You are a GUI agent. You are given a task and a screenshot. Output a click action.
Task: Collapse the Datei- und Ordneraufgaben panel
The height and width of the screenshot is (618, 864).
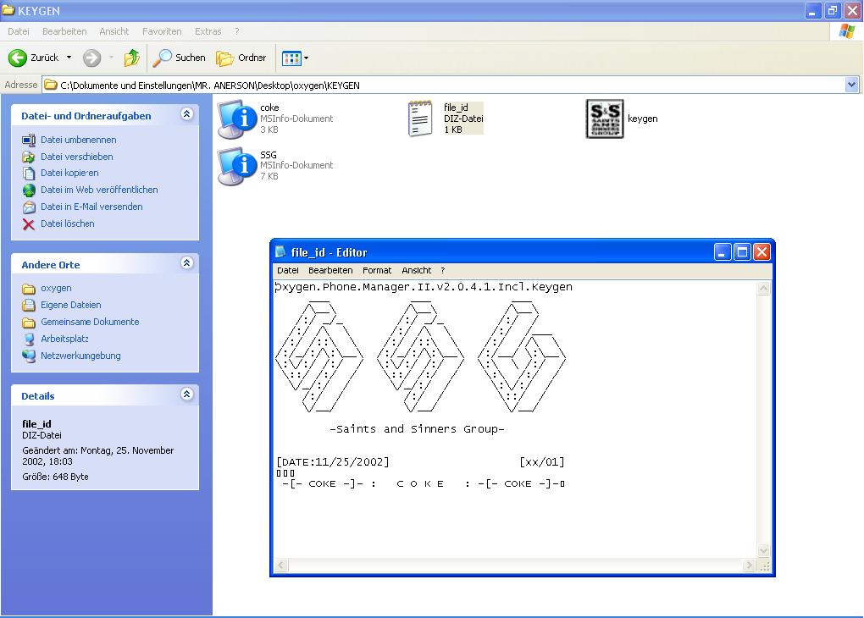pyautogui.click(x=186, y=115)
